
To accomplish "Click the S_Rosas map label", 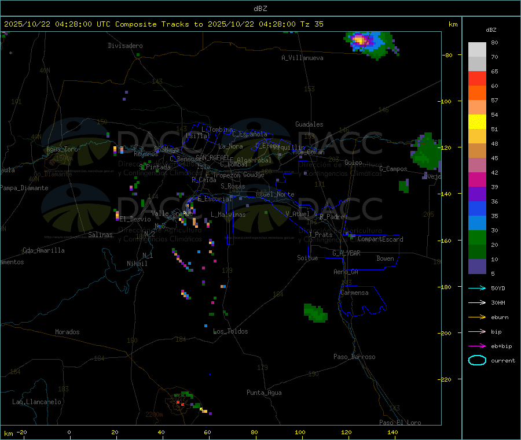I will (233, 186).
